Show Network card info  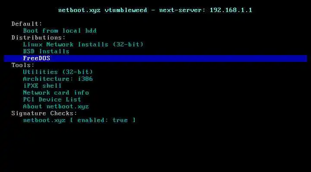point(56,92)
